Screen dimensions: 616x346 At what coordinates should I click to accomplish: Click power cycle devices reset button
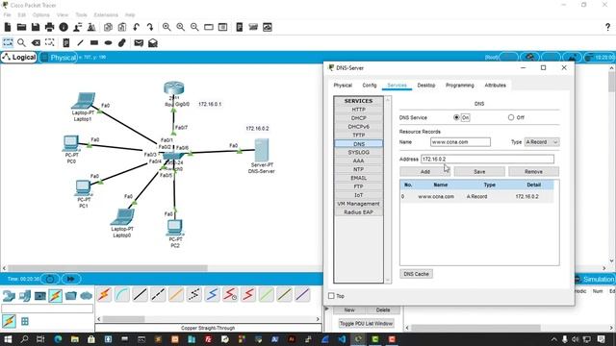click(x=50, y=279)
